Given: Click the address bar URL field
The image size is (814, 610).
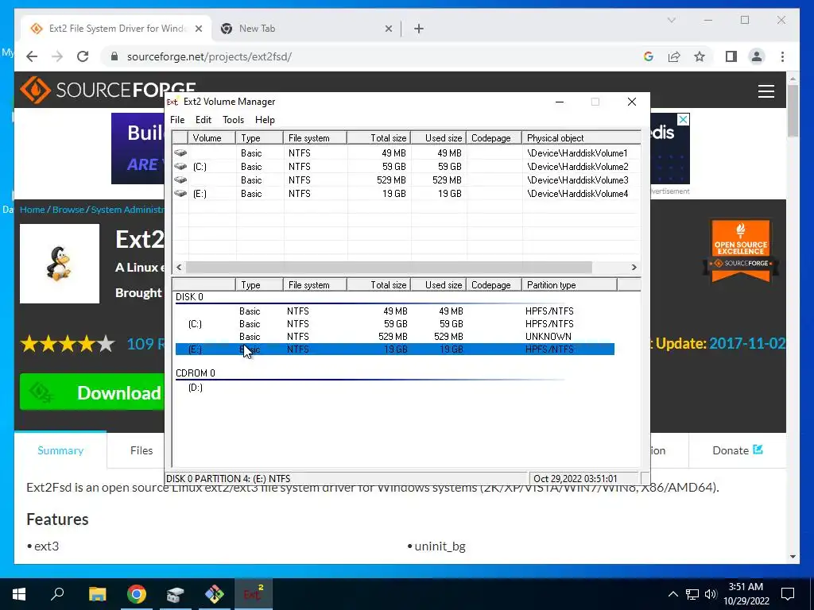Looking at the screenshot, I should pos(374,56).
